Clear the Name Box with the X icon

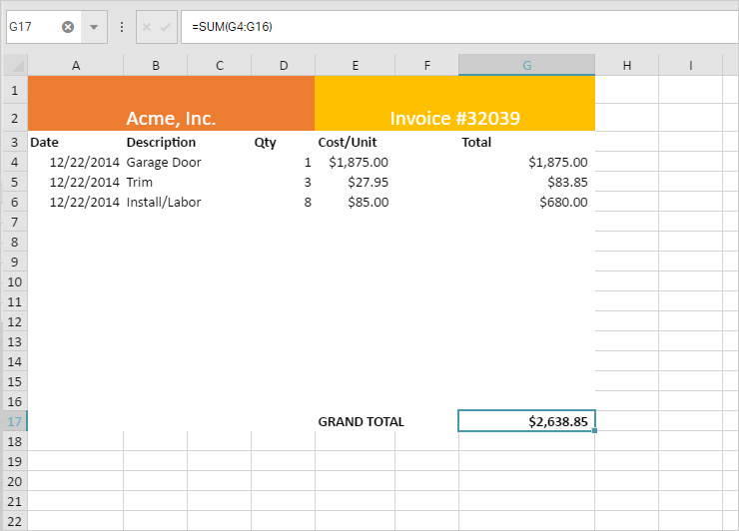click(x=68, y=27)
